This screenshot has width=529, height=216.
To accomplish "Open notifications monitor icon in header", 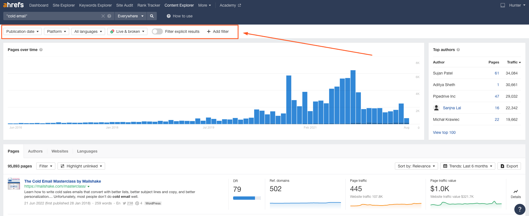I will click(503, 5).
